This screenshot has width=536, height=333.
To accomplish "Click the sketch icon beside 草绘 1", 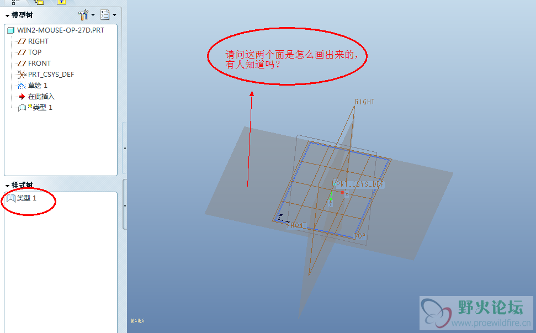I will (x=22, y=86).
